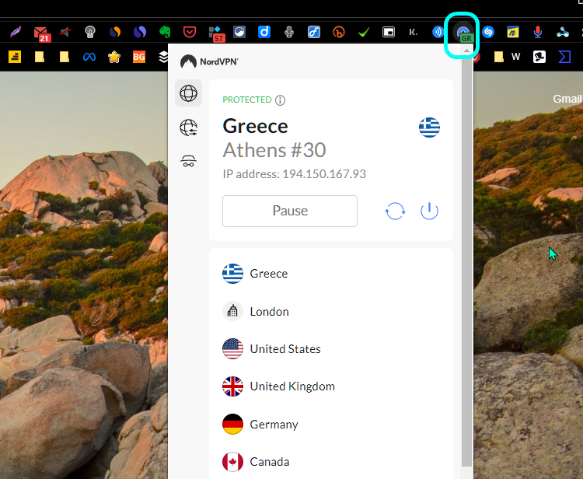The width and height of the screenshot is (583, 479).
Task: Open the Shazam extension icon
Action: point(488,32)
